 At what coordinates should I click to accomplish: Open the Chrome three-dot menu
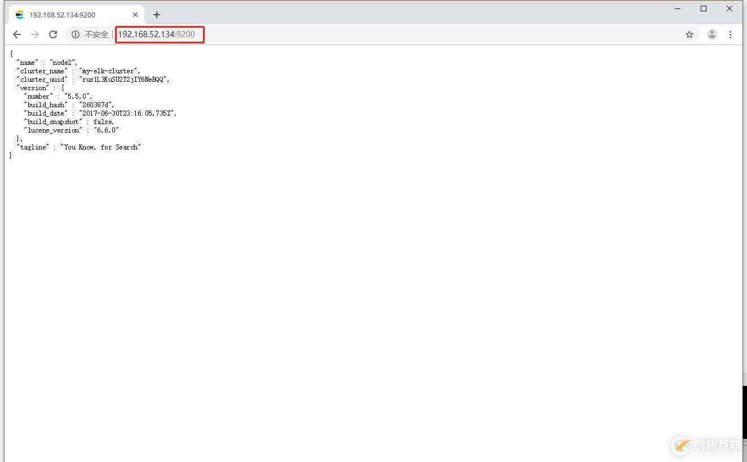click(x=730, y=34)
